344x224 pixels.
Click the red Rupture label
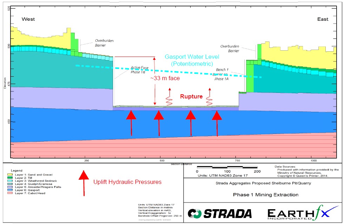click(x=191, y=96)
